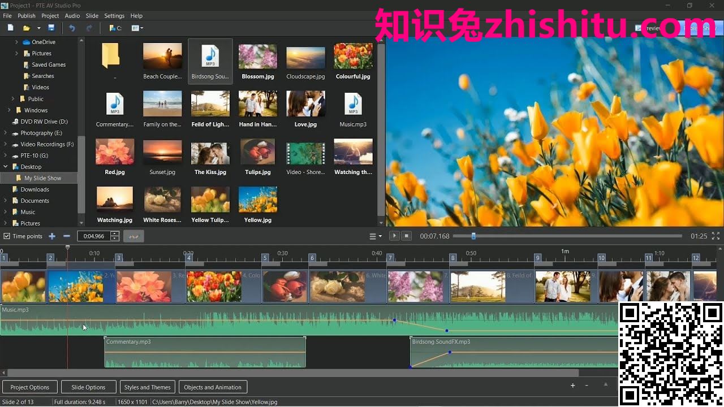Select the Commentary.mp3 audio clip
This screenshot has width=724, height=407.
click(x=205, y=352)
